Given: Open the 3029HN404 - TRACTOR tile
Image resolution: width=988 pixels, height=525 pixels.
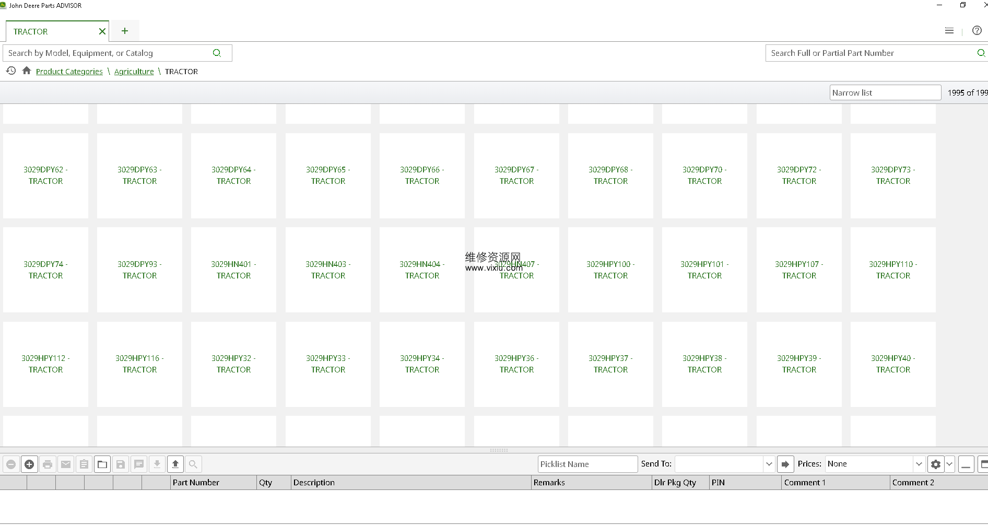Looking at the screenshot, I should coord(422,270).
